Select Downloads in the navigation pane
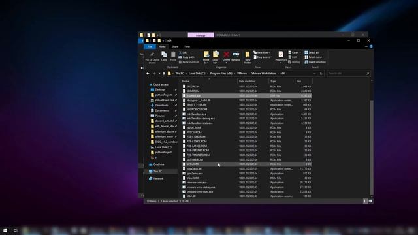The height and width of the screenshot is (235, 418). [161, 106]
